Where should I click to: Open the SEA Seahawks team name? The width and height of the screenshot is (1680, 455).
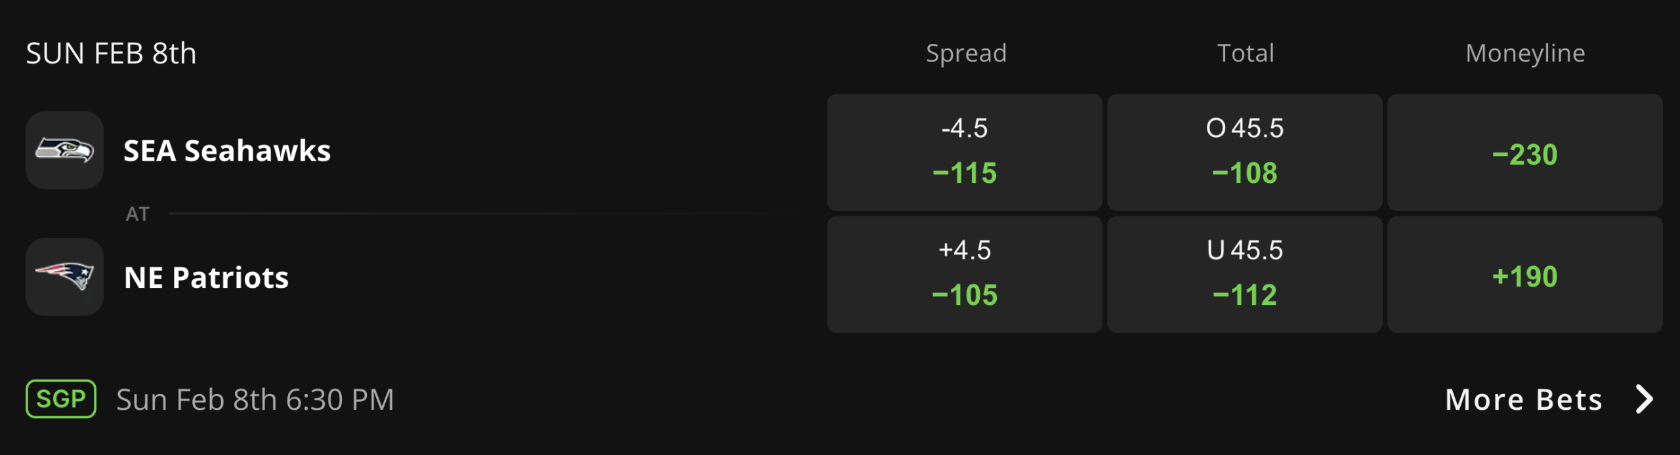(227, 151)
